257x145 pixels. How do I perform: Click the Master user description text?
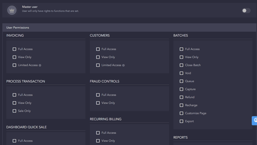[x=50, y=11]
